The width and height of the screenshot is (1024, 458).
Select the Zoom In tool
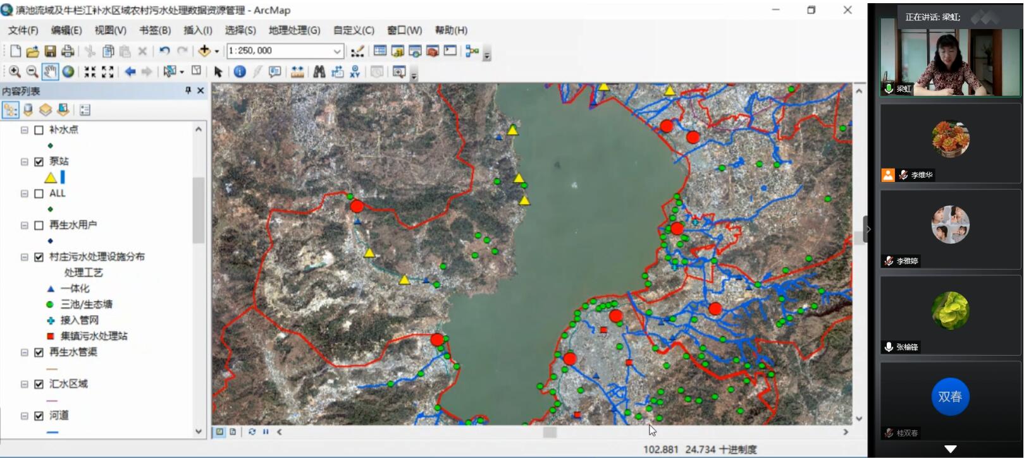click(x=15, y=72)
